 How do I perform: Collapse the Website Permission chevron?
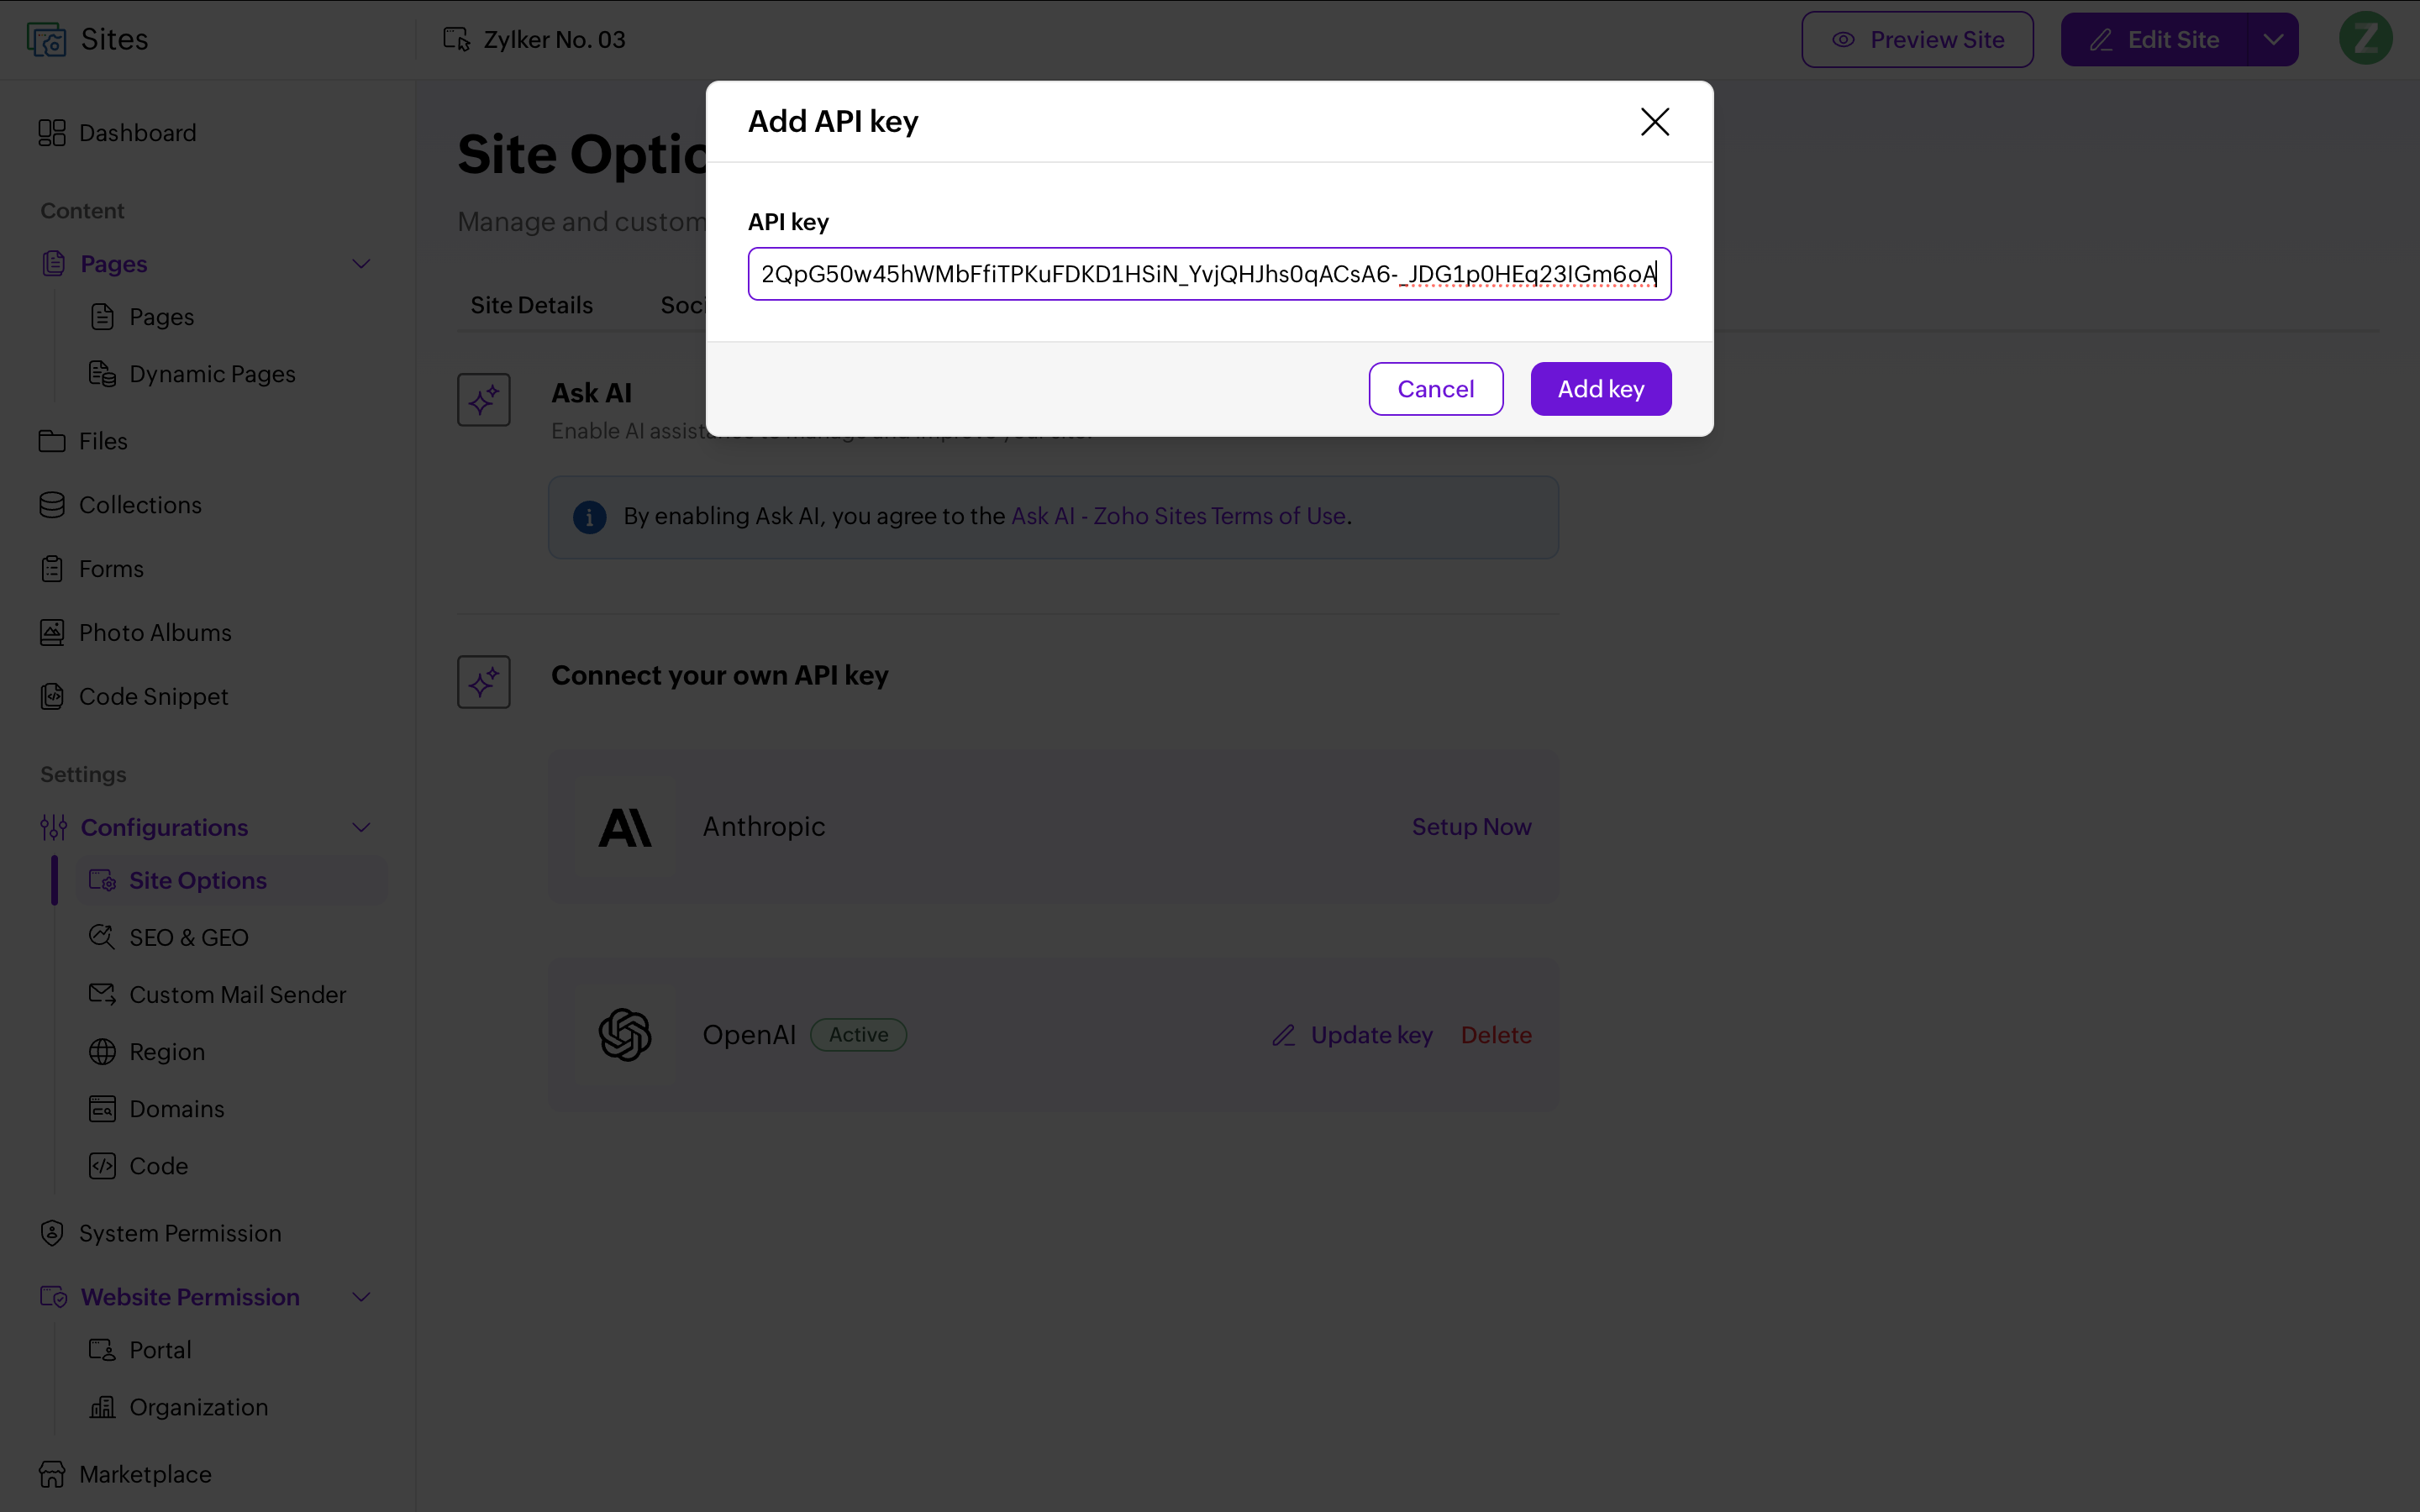click(362, 1297)
